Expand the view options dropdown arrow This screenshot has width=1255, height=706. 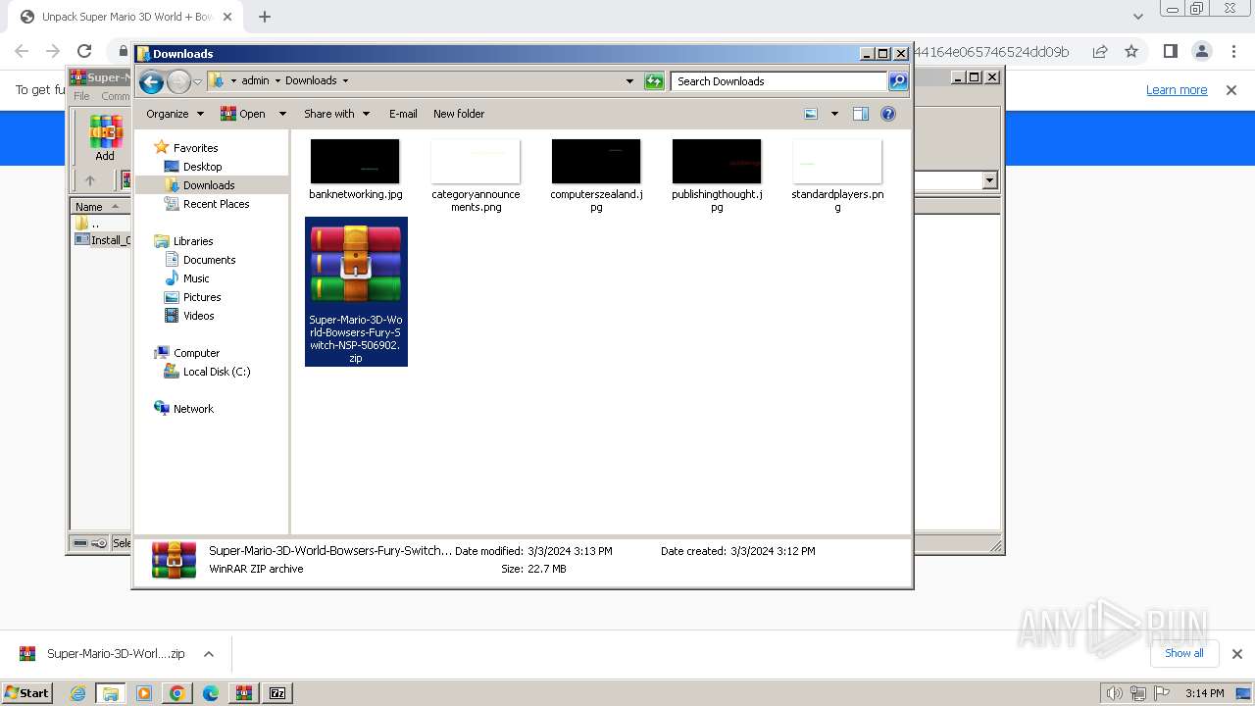click(x=834, y=114)
